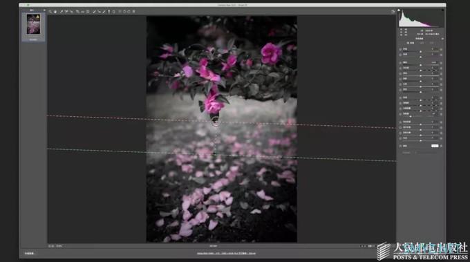470x262 pixels.
Task: Select the Zoom tool in Camera Raw toolbar
Action: pos(50,11)
